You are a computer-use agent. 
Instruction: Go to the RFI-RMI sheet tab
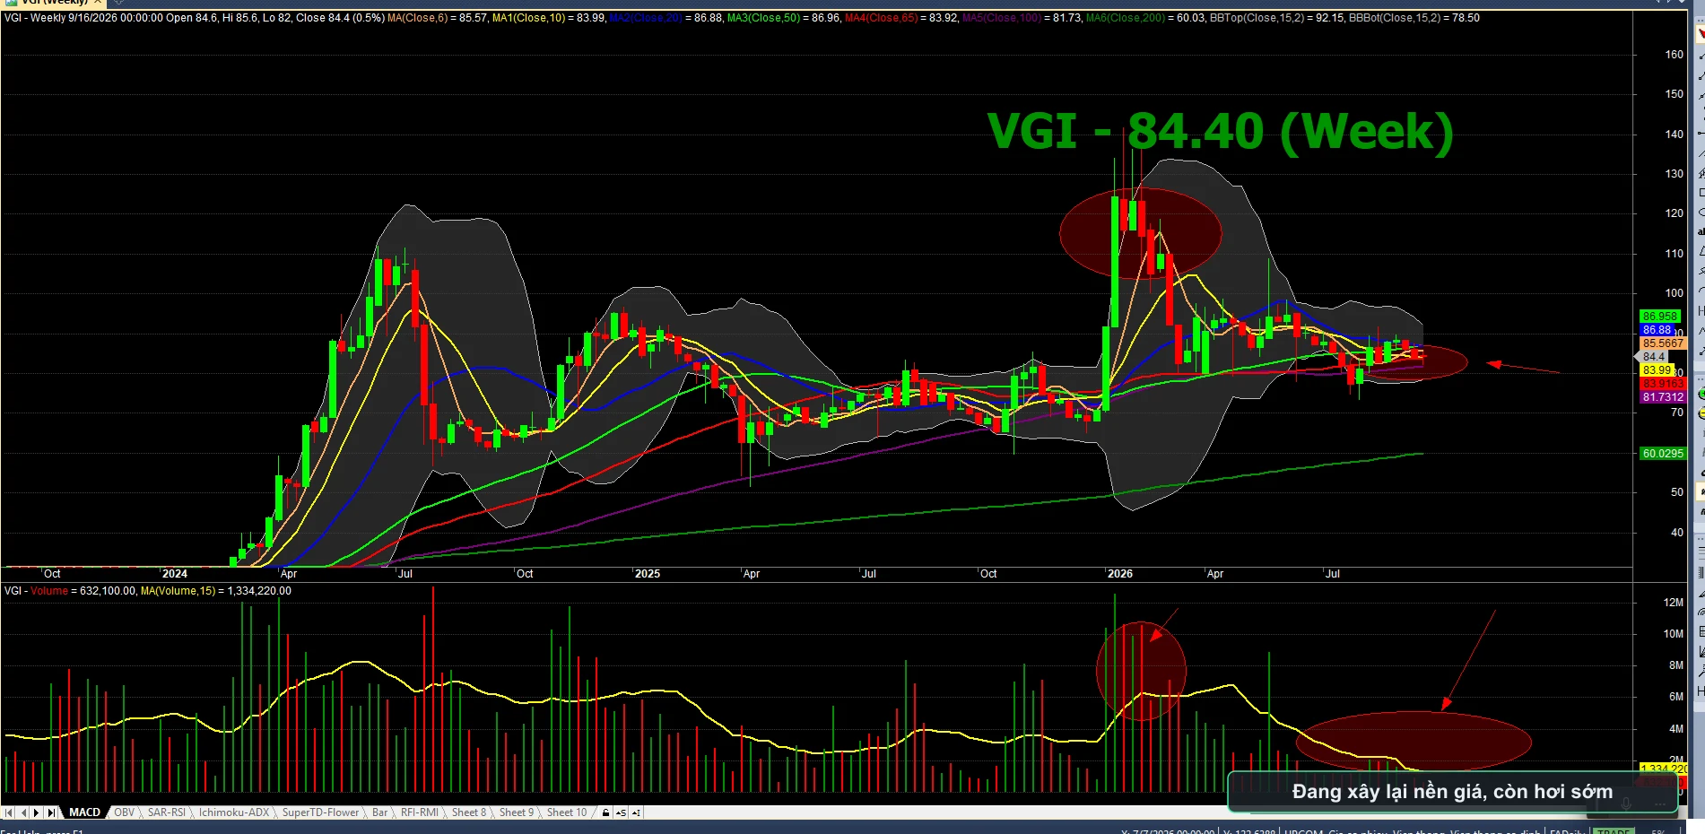coord(420,812)
